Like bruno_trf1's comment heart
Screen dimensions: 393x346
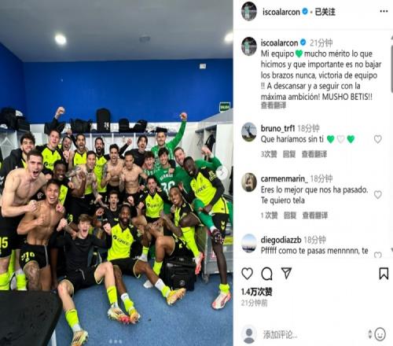click(377, 139)
